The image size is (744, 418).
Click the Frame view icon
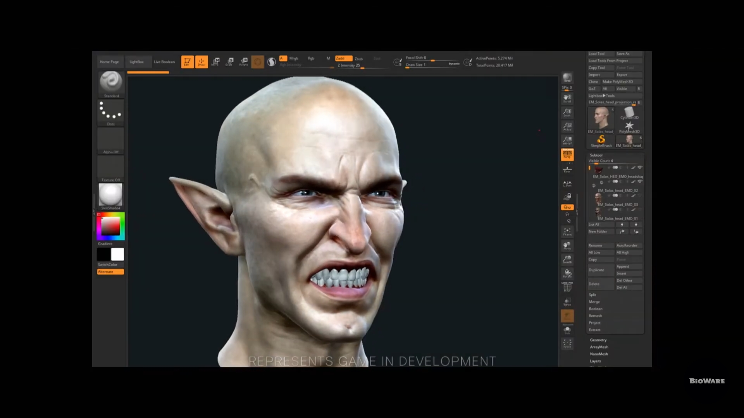pyautogui.click(x=567, y=231)
